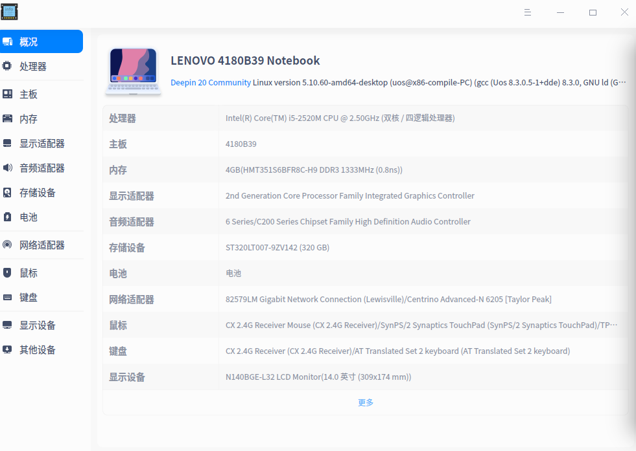Screen dimensions: 636x451
Task: Click 音频适配器 row label in table
Action: (x=132, y=222)
